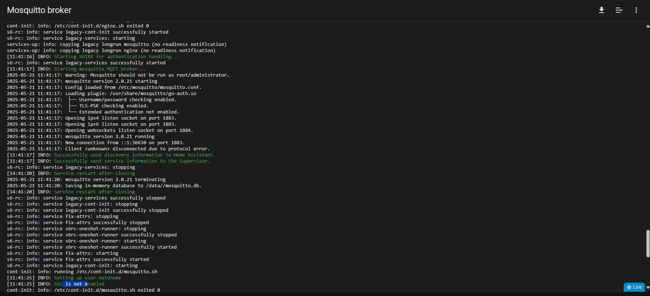Click the Live indicator button
The width and height of the screenshot is (650, 296).
click(634, 287)
